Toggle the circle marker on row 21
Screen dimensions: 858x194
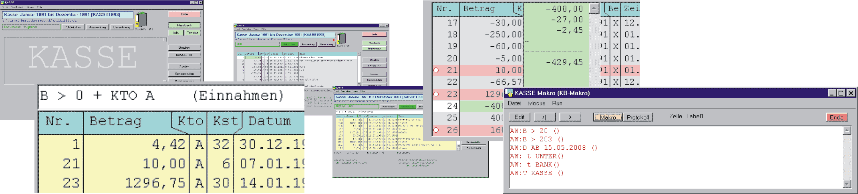(436, 70)
